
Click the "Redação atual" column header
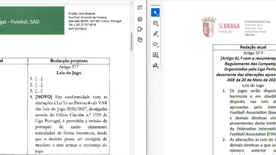click(x=253, y=47)
